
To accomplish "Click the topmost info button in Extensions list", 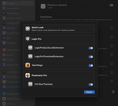I will (x=112, y=28).
